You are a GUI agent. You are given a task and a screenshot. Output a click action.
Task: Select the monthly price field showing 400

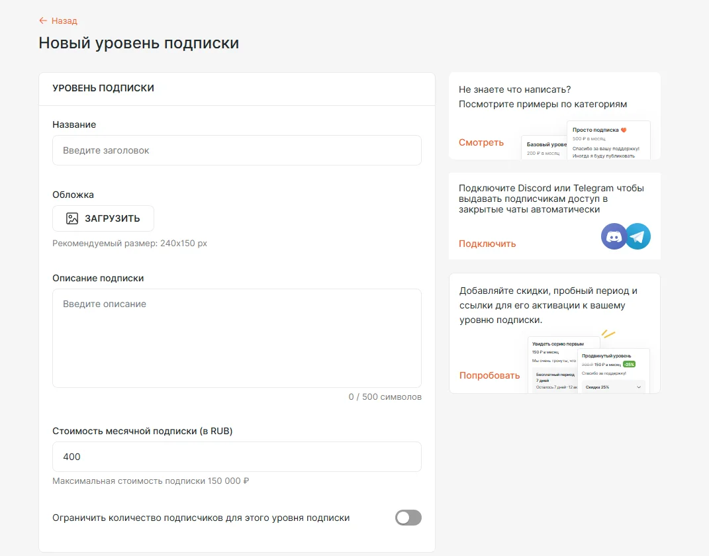[236, 457]
